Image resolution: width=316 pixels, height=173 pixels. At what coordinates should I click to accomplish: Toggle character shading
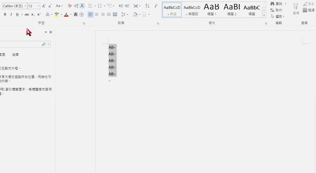point(75,14)
